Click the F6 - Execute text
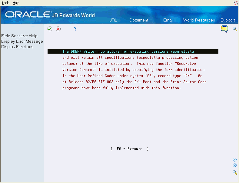This screenshot has width=239, height=183. [x=130, y=149]
